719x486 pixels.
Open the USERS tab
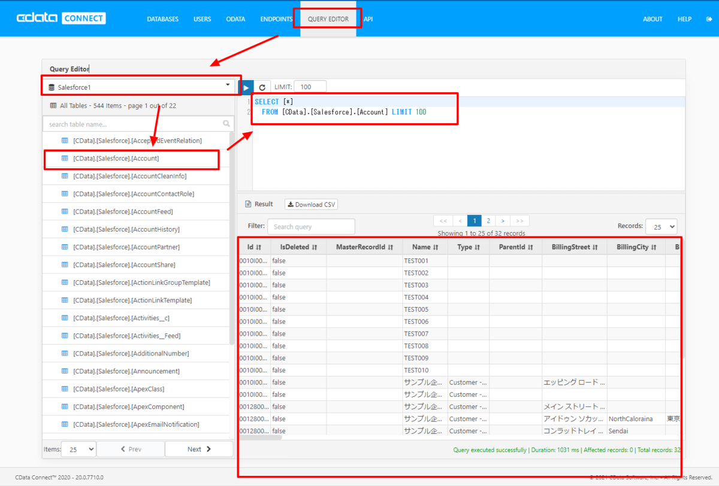pos(203,19)
